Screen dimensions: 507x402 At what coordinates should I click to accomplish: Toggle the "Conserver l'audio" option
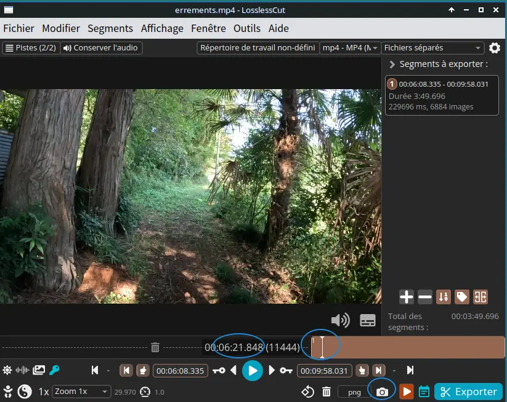coord(102,48)
